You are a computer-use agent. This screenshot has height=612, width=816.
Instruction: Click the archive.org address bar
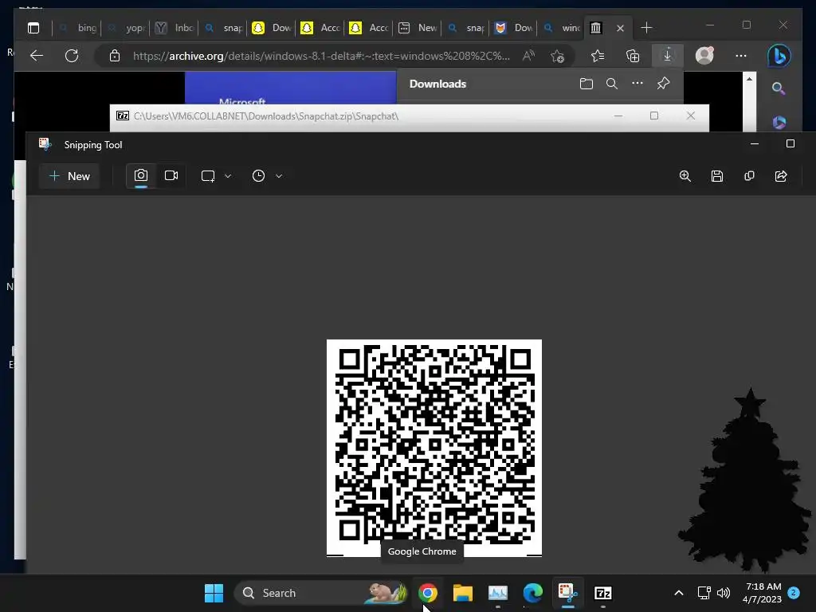(320, 56)
